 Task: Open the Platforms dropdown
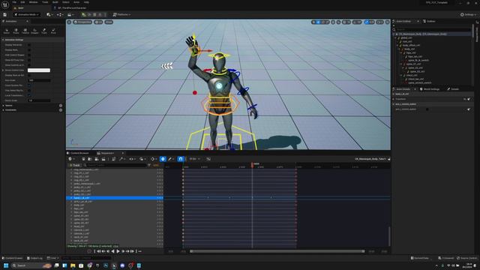click(121, 14)
